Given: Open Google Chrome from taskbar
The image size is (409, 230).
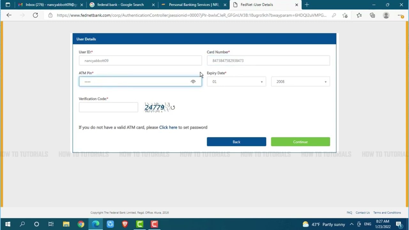Looking at the screenshot, I should tap(81, 224).
